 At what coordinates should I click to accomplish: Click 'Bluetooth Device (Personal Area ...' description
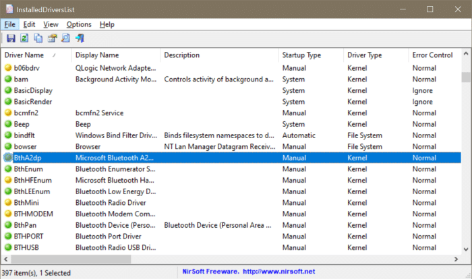(218, 225)
